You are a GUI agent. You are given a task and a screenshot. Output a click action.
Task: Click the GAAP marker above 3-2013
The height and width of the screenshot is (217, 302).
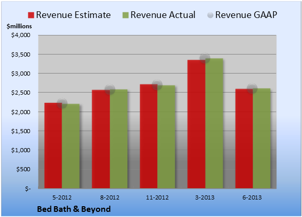tap(205, 58)
